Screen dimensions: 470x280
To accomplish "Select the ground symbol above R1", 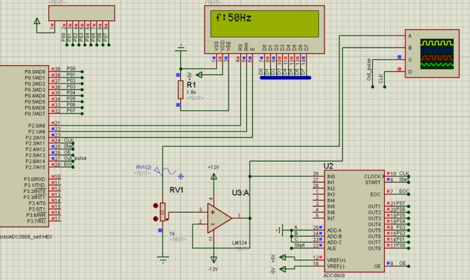I will (181, 48).
